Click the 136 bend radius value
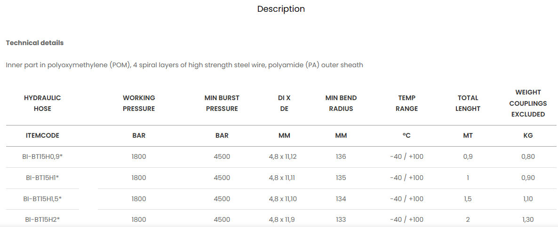Screen dimensions: 558x227 click(341, 157)
